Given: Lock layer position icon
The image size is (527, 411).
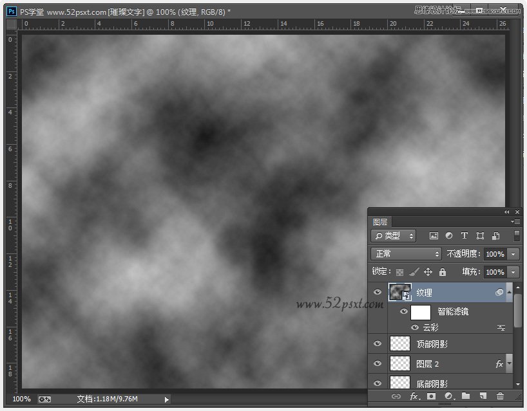Looking at the screenshot, I should [x=428, y=272].
